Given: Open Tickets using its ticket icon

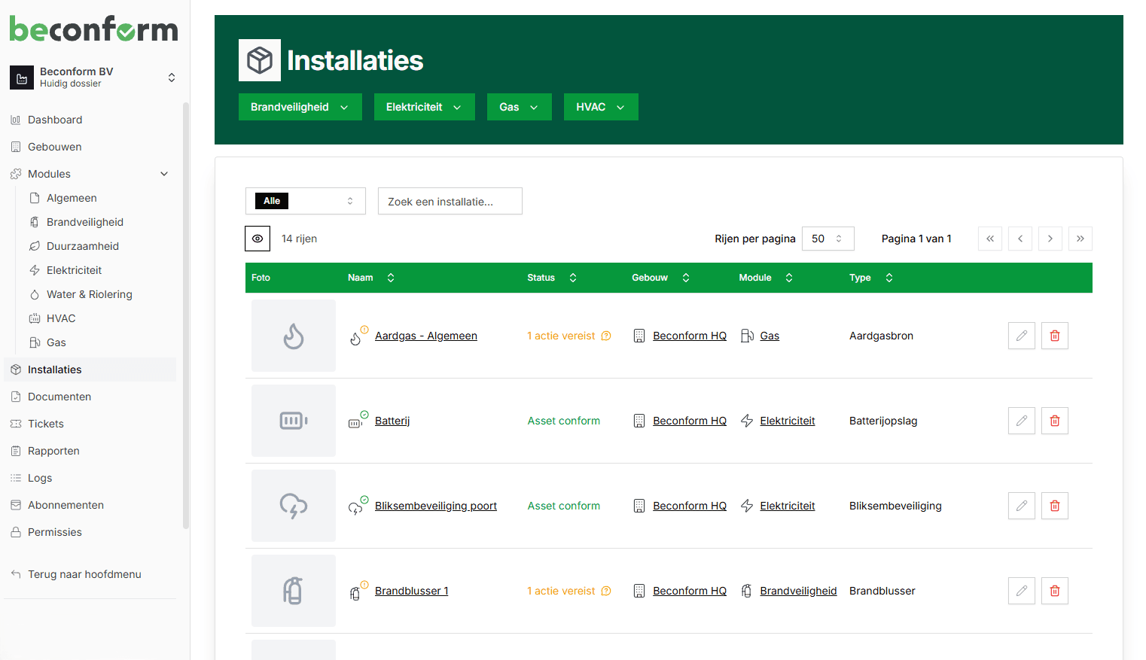Looking at the screenshot, I should point(16,423).
